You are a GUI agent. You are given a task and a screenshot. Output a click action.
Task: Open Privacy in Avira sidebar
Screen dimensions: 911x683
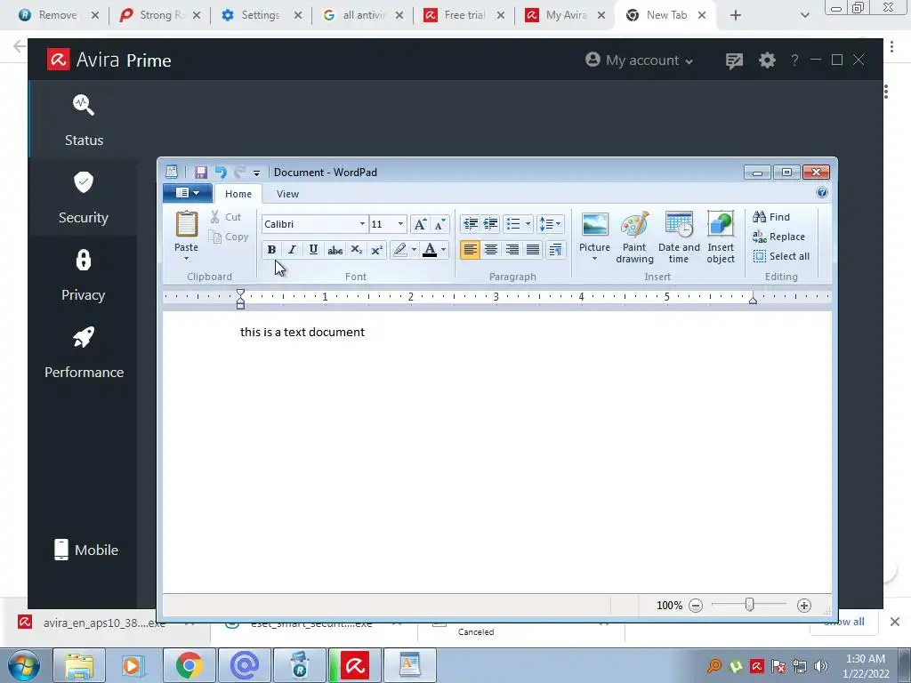pyautogui.click(x=84, y=276)
